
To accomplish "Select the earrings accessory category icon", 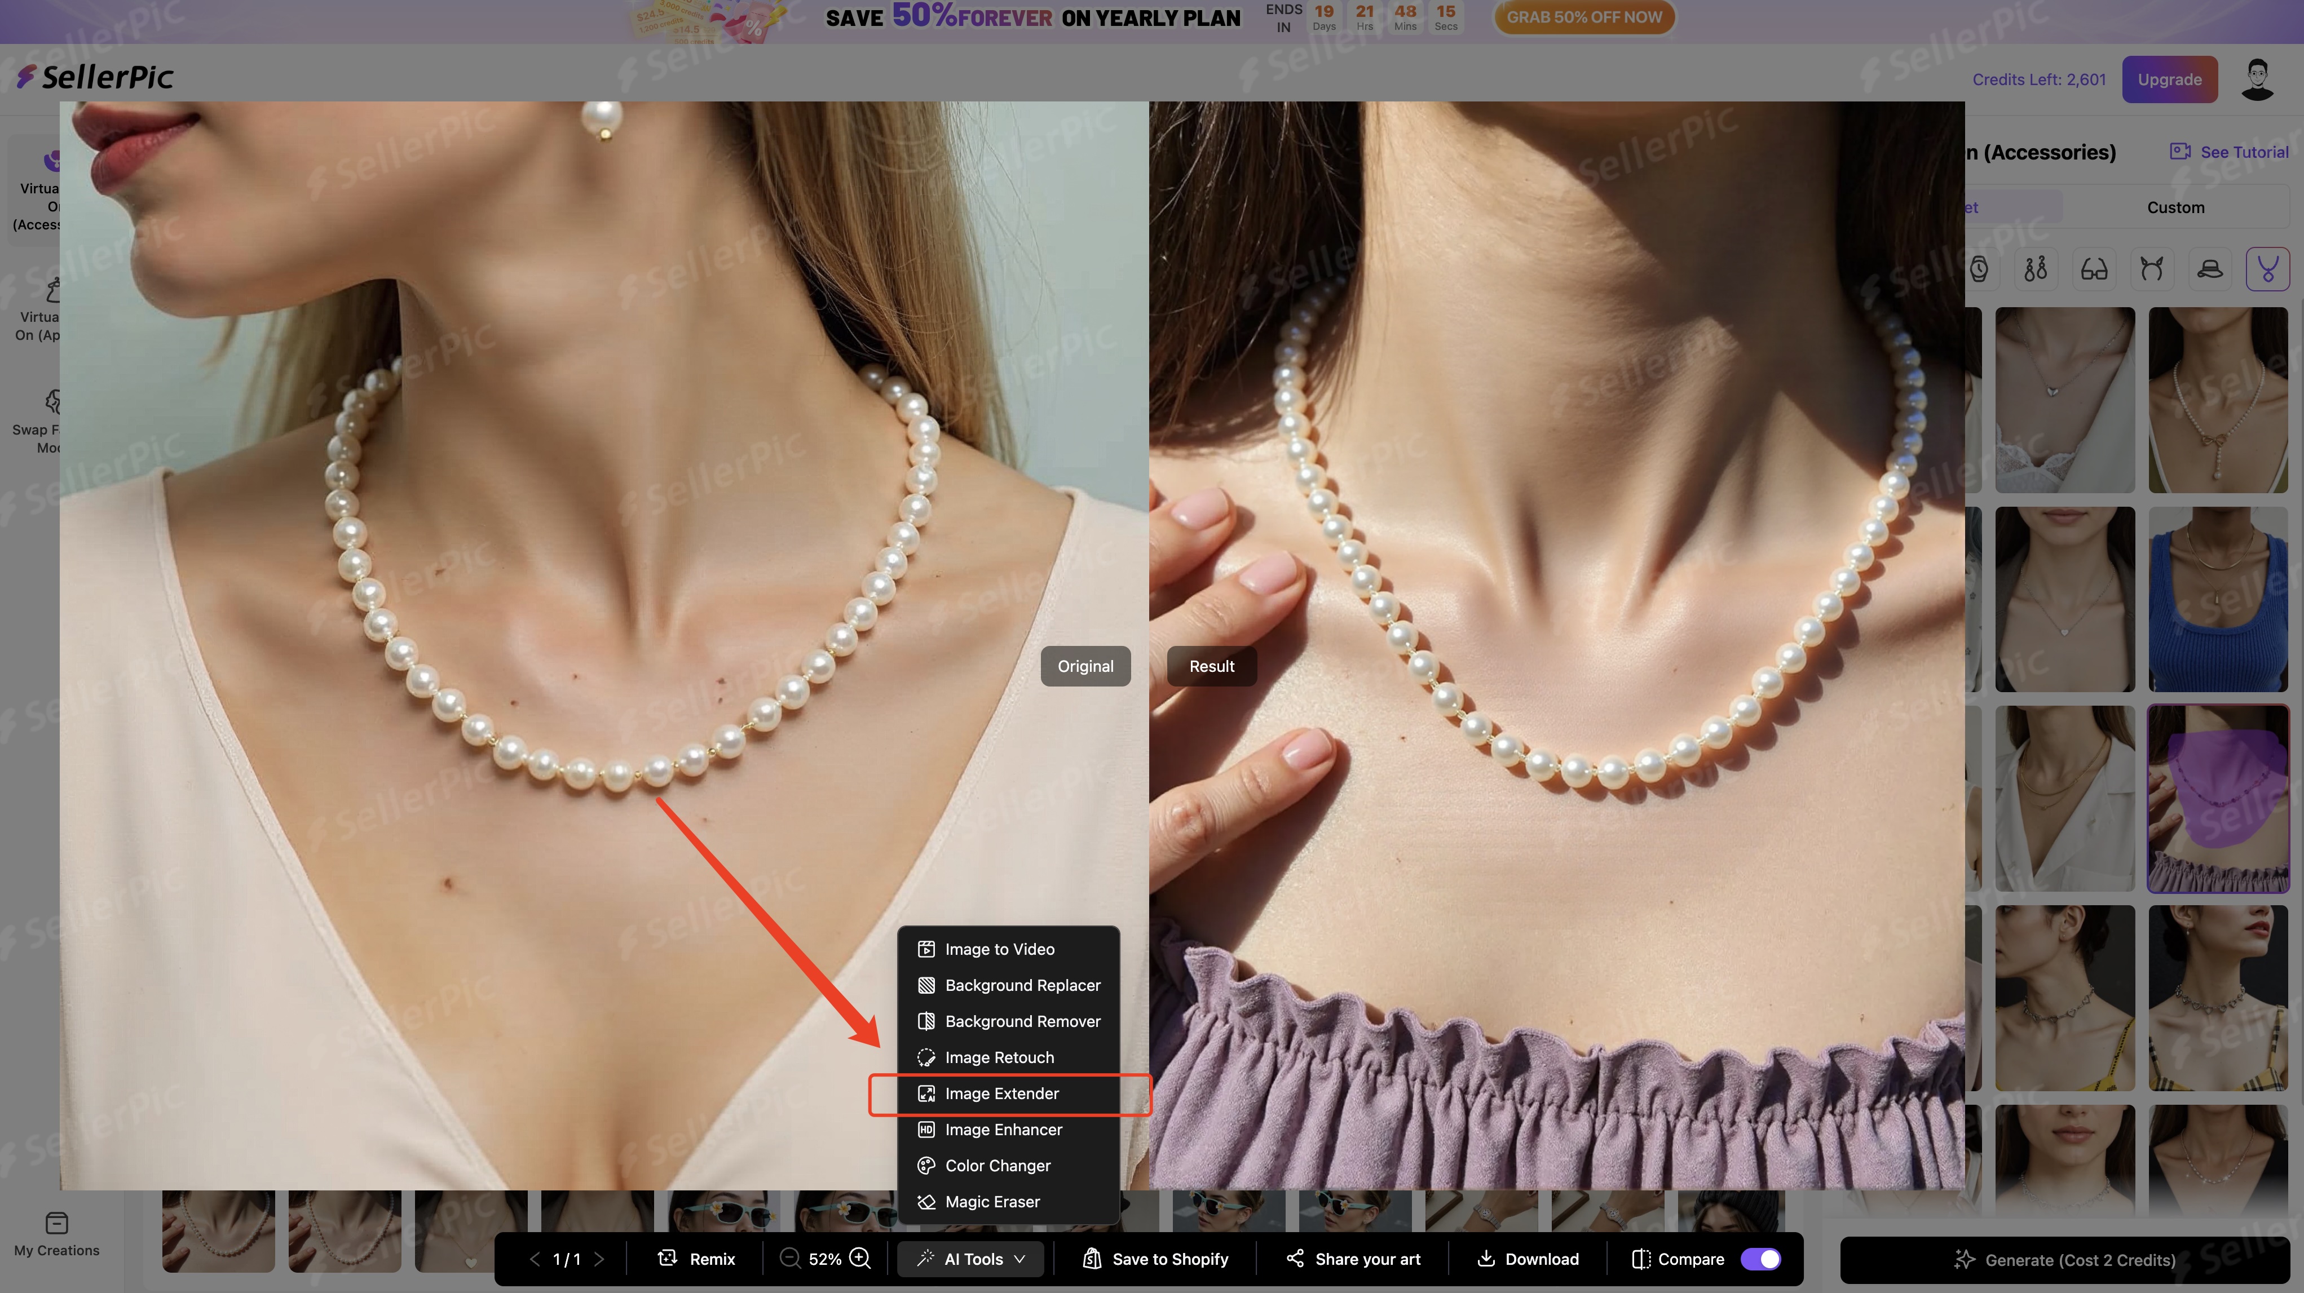I will 2036,268.
